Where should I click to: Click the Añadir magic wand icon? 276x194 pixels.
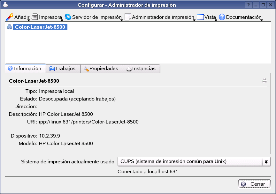[10, 17]
